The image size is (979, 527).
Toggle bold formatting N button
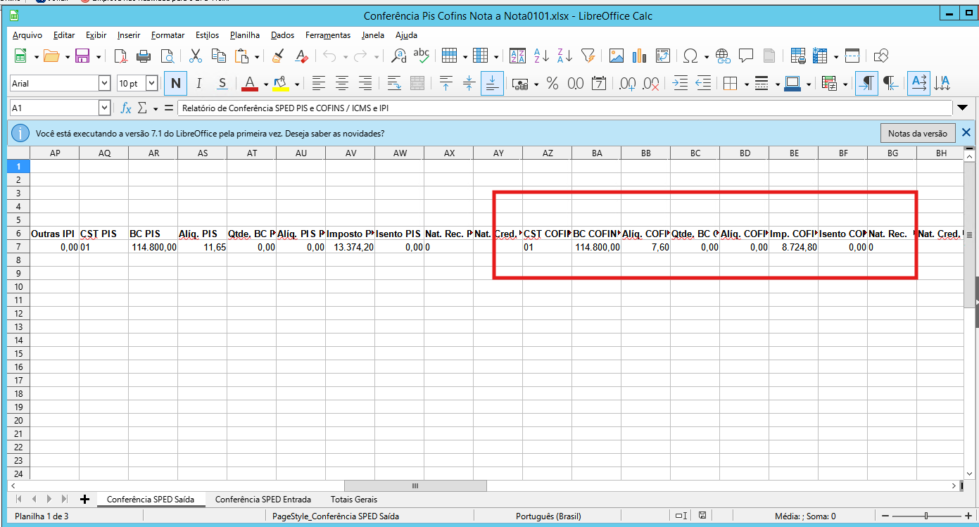[x=175, y=84]
